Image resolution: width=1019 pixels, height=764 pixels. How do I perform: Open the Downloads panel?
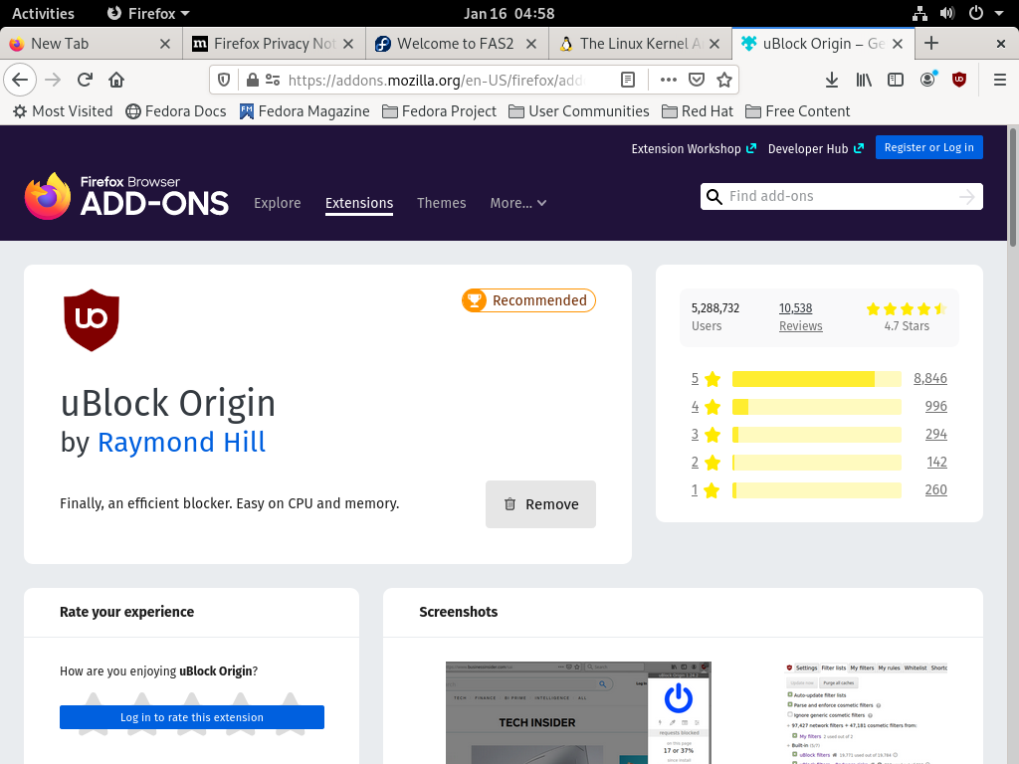pyautogui.click(x=831, y=80)
